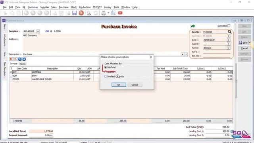Open the Inquiry menu
254x143 pixels.
tap(108, 7)
